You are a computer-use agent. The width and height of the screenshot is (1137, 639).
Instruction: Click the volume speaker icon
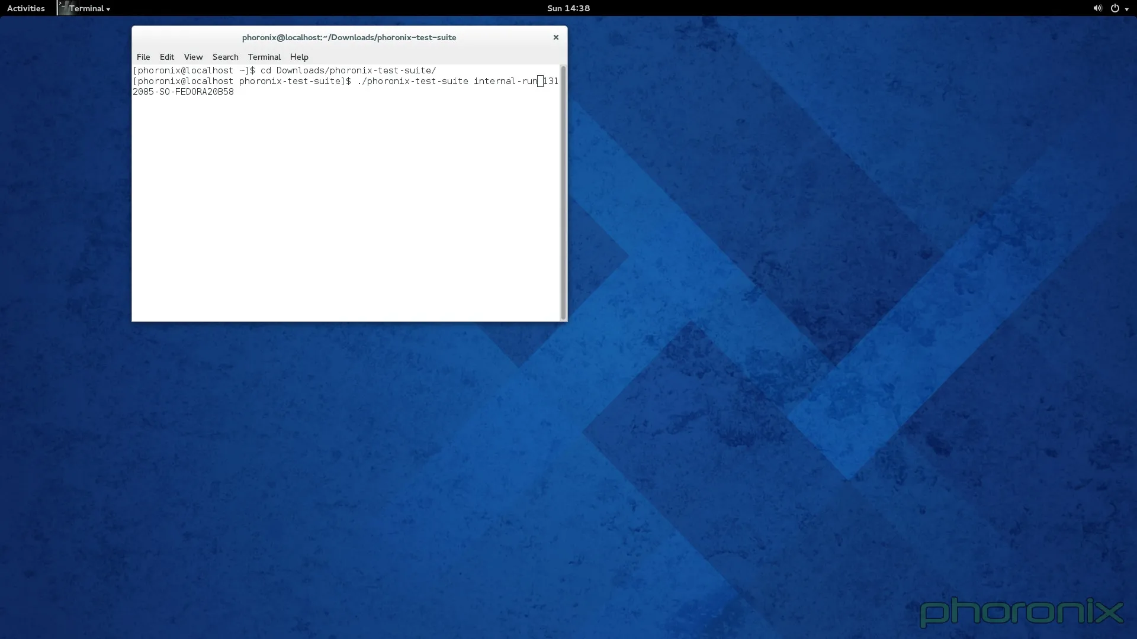tap(1097, 8)
